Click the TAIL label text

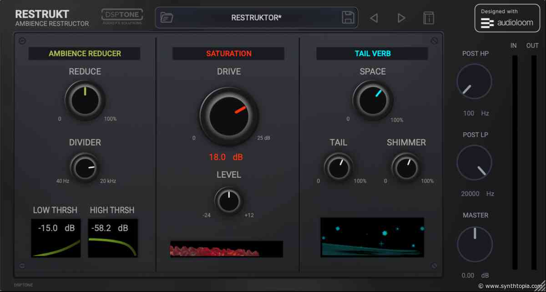click(339, 142)
